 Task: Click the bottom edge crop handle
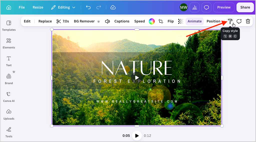coord(137,126)
